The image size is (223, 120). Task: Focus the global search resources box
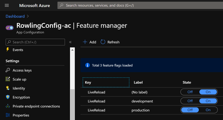(x=140, y=5)
